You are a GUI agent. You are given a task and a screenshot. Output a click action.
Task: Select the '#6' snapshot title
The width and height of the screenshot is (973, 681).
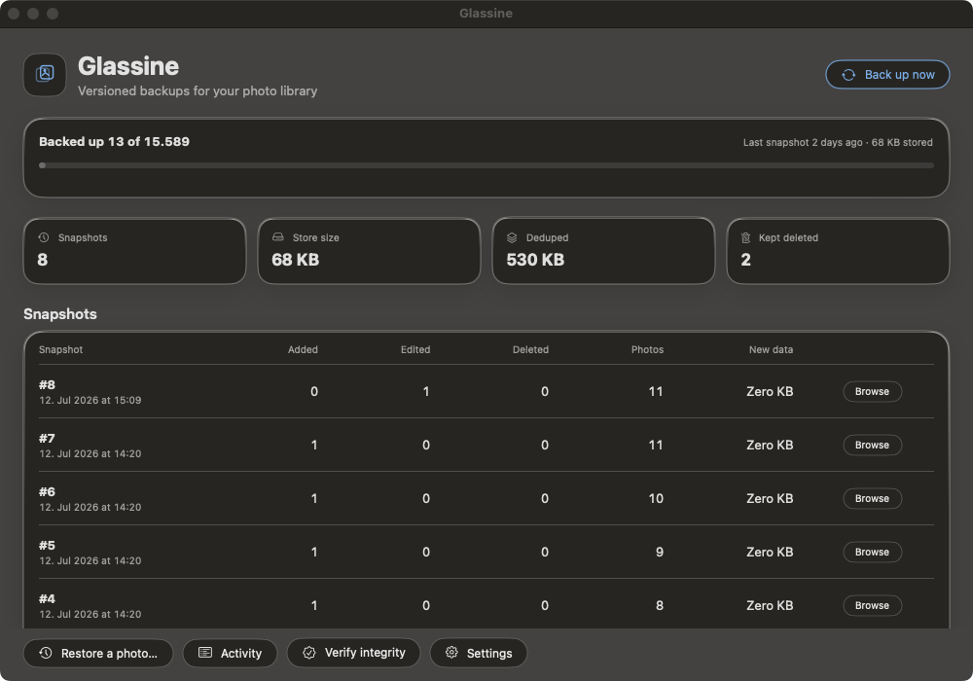point(47,492)
